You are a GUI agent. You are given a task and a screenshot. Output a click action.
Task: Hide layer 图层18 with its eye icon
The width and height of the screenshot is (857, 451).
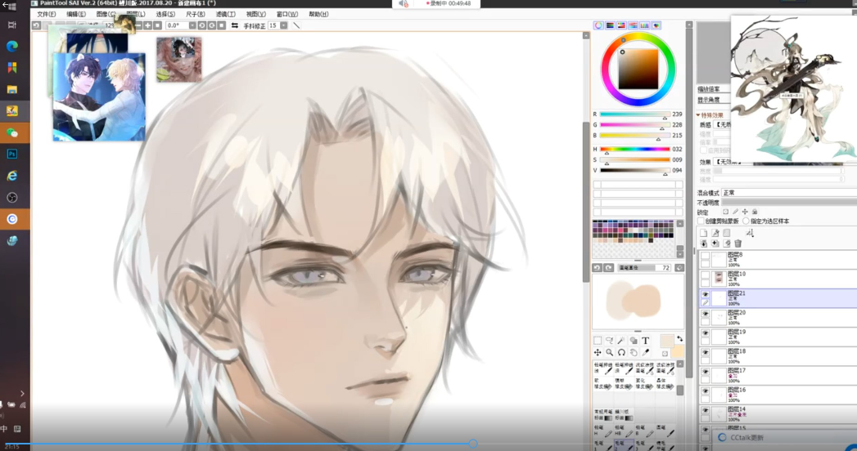(x=705, y=353)
